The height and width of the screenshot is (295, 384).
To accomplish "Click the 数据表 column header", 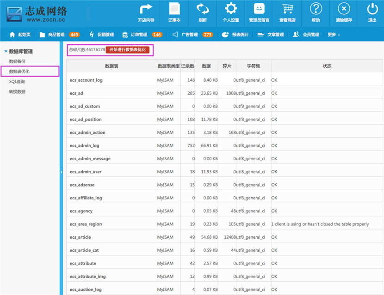I will [111, 66].
